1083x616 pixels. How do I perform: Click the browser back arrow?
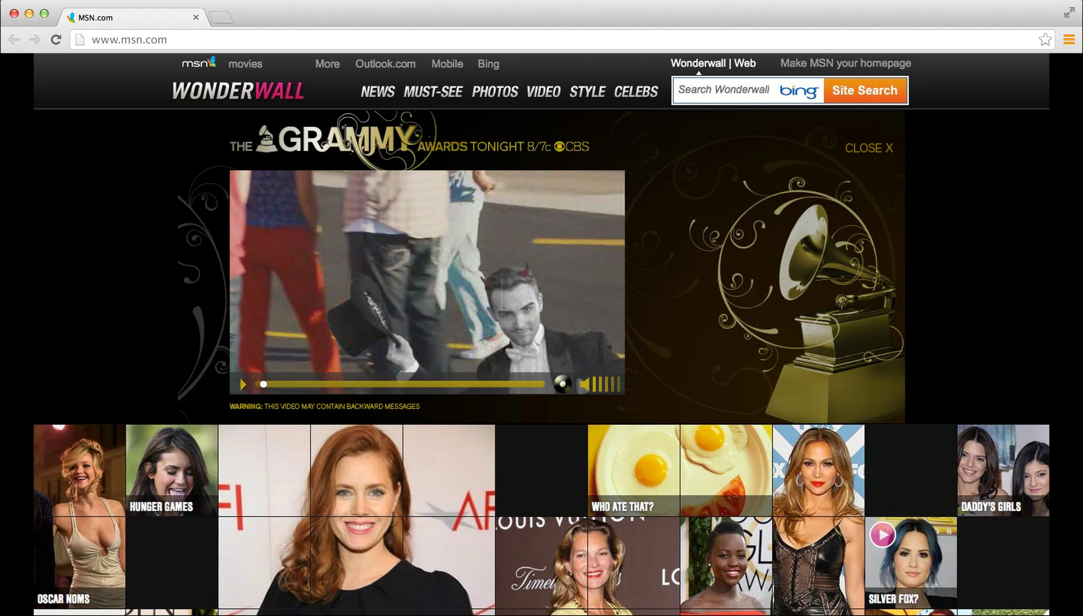pyautogui.click(x=14, y=40)
